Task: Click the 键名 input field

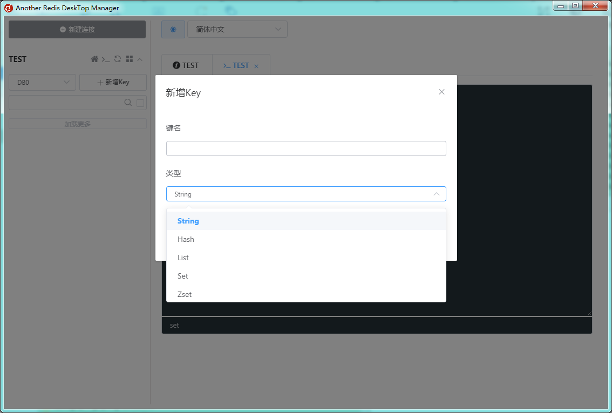Action: click(x=306, y=148)
